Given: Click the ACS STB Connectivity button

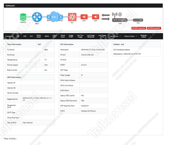Looking at the screenshot, I should [154, 28].
